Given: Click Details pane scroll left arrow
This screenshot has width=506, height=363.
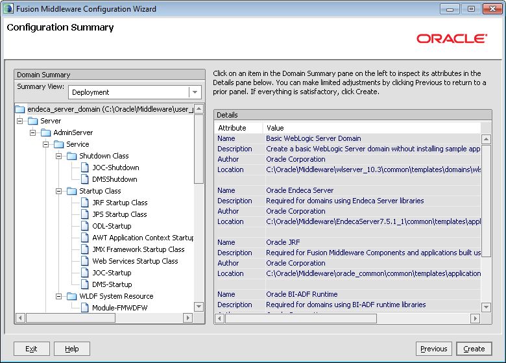Looking at the screenshot, I should [x=219, y=319].
